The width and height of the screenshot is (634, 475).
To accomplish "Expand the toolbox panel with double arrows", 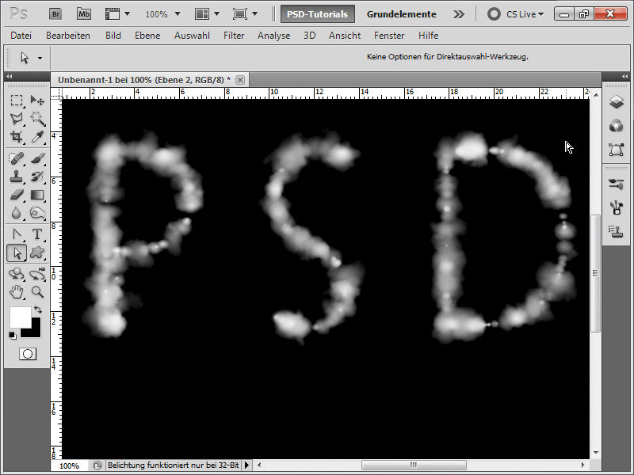I will tap(10, 76).
